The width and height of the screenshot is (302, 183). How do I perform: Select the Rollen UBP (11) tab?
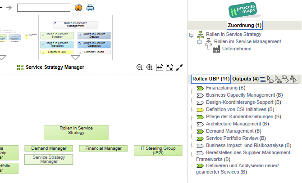point(211,79)
